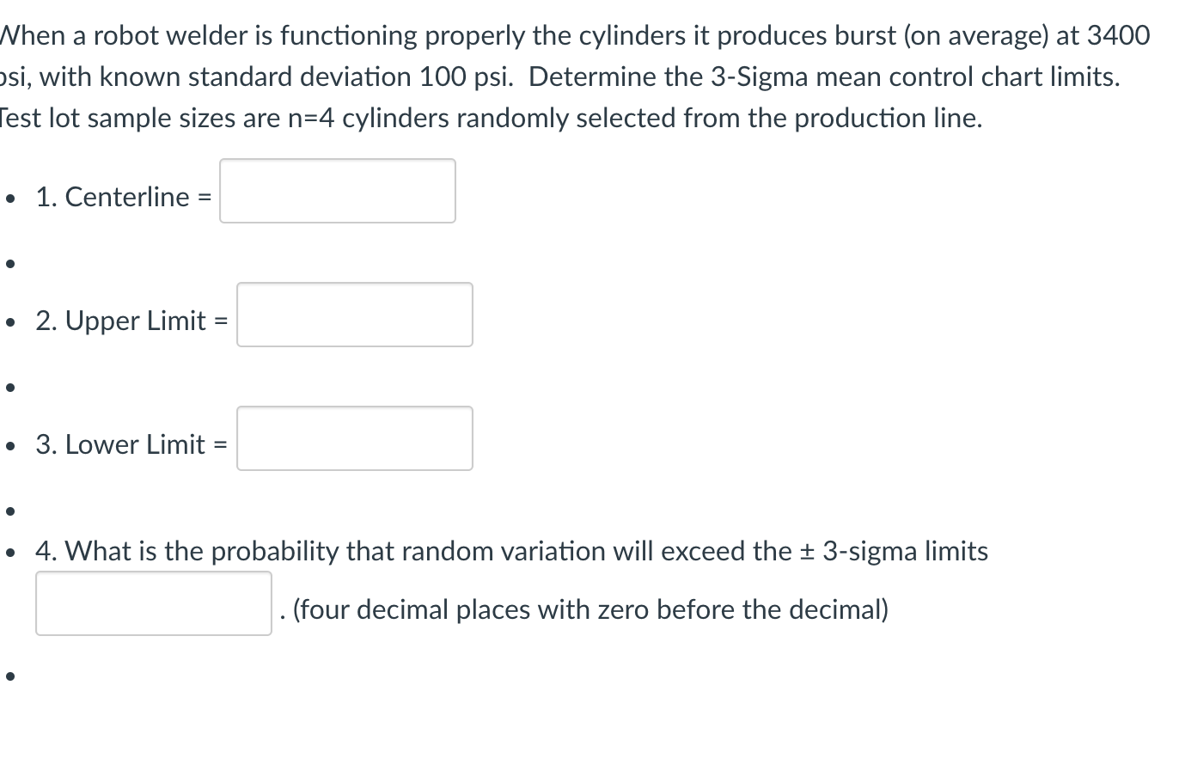Screen dimensions: 1179x783
Task: Click the last empty bullet at bottom
Action: (x=9, y=676)
